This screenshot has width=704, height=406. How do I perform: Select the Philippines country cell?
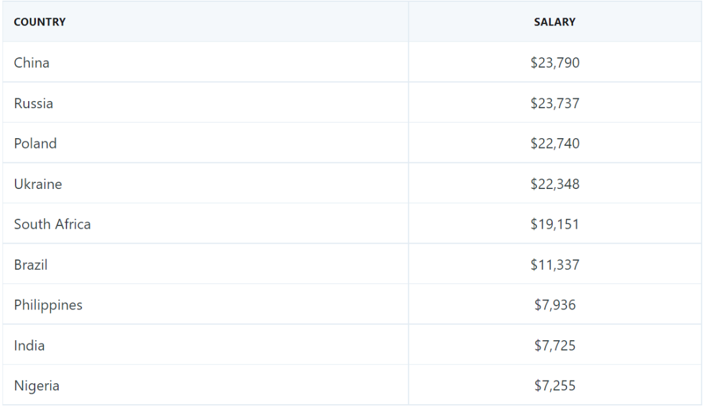[48, 305]
